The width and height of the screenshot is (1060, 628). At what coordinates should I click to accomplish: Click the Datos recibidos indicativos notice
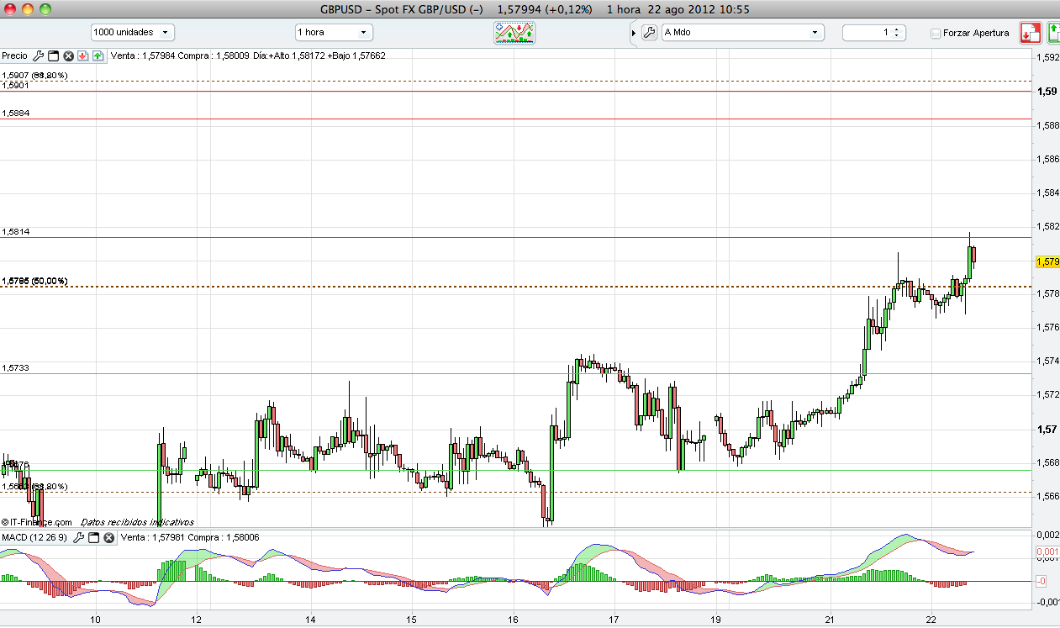point(137,522)
